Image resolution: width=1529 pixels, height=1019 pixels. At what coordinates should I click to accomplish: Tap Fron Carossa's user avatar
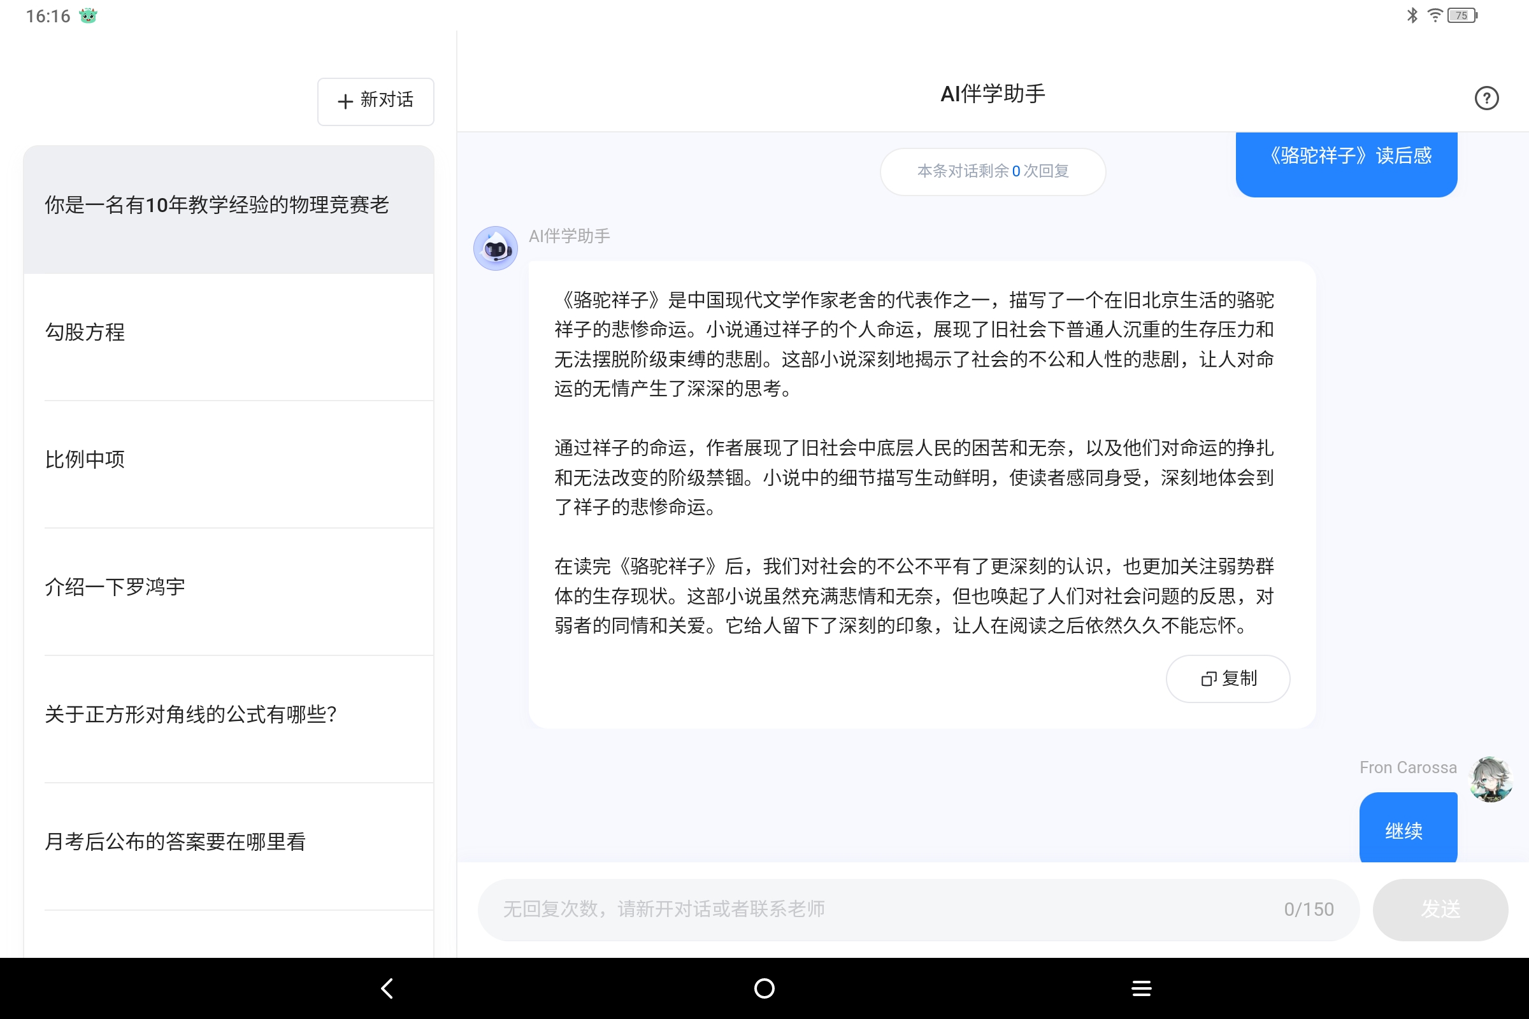1491,778
